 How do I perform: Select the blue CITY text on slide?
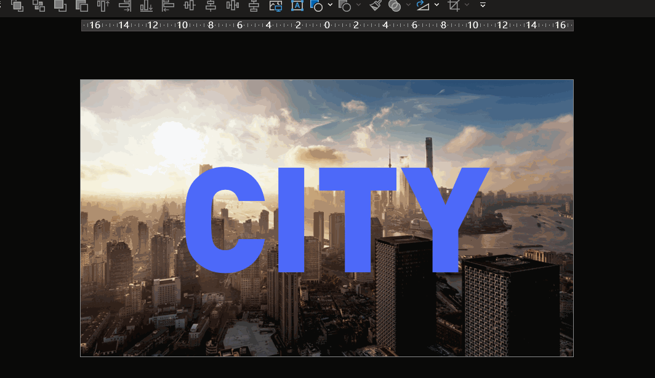pyautogui.click(x=337, y=220)
